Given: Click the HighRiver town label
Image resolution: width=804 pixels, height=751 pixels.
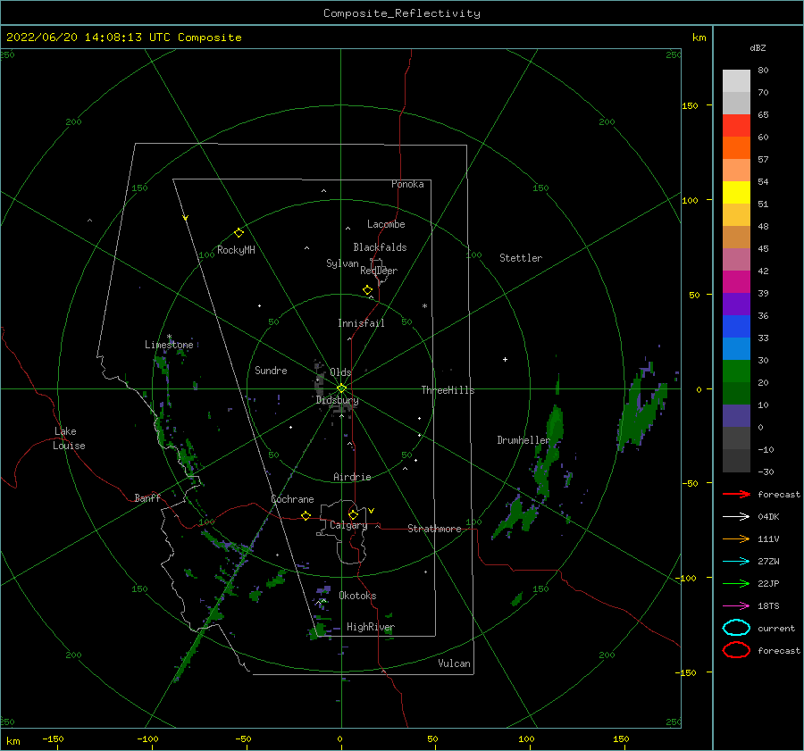Looking at the screenshot, I should (x=371, y=627).
